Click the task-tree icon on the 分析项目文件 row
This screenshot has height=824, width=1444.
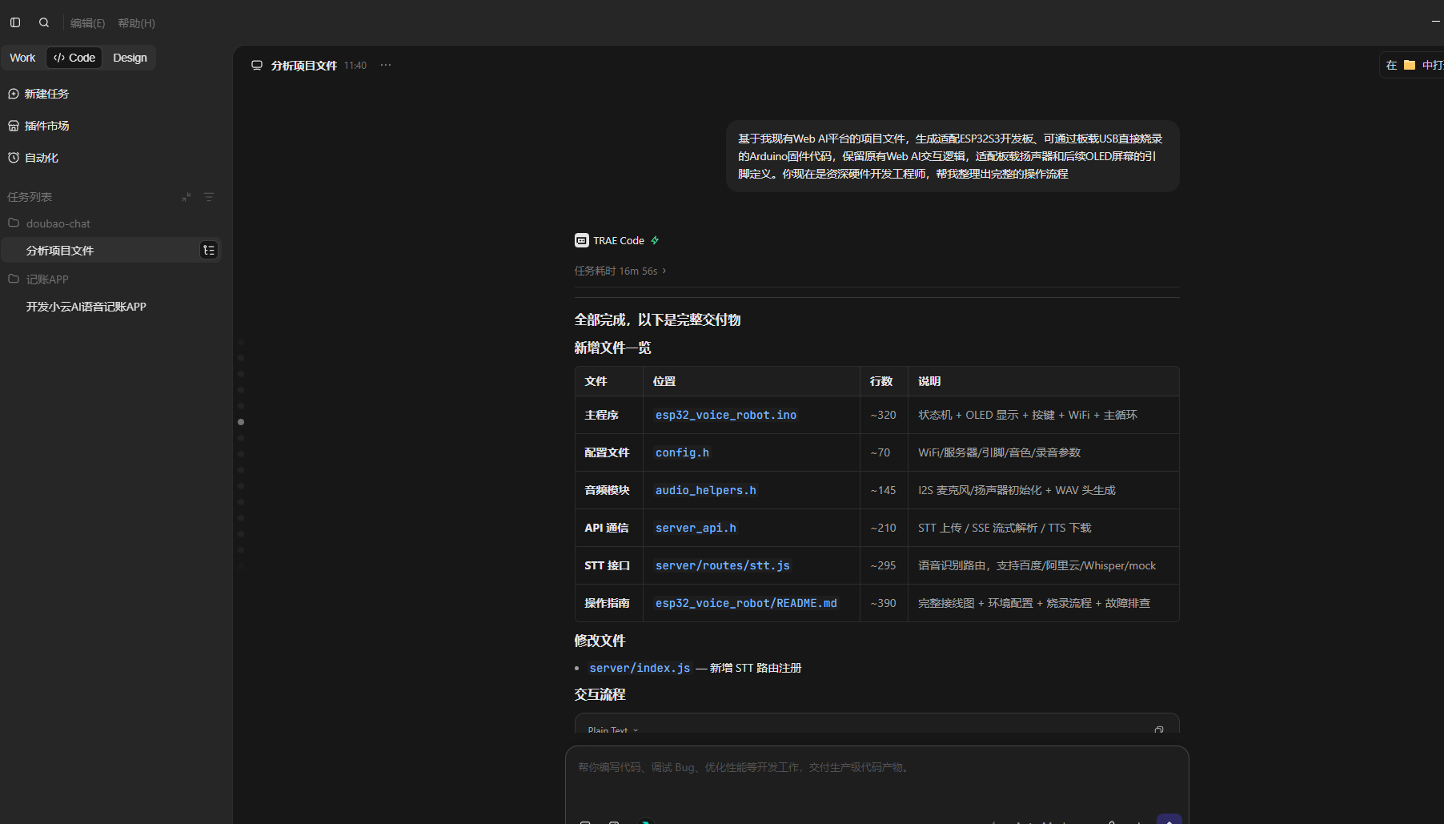click(209, 251)
